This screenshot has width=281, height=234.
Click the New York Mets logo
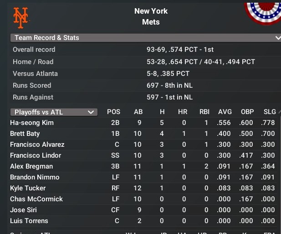[20, 16]
